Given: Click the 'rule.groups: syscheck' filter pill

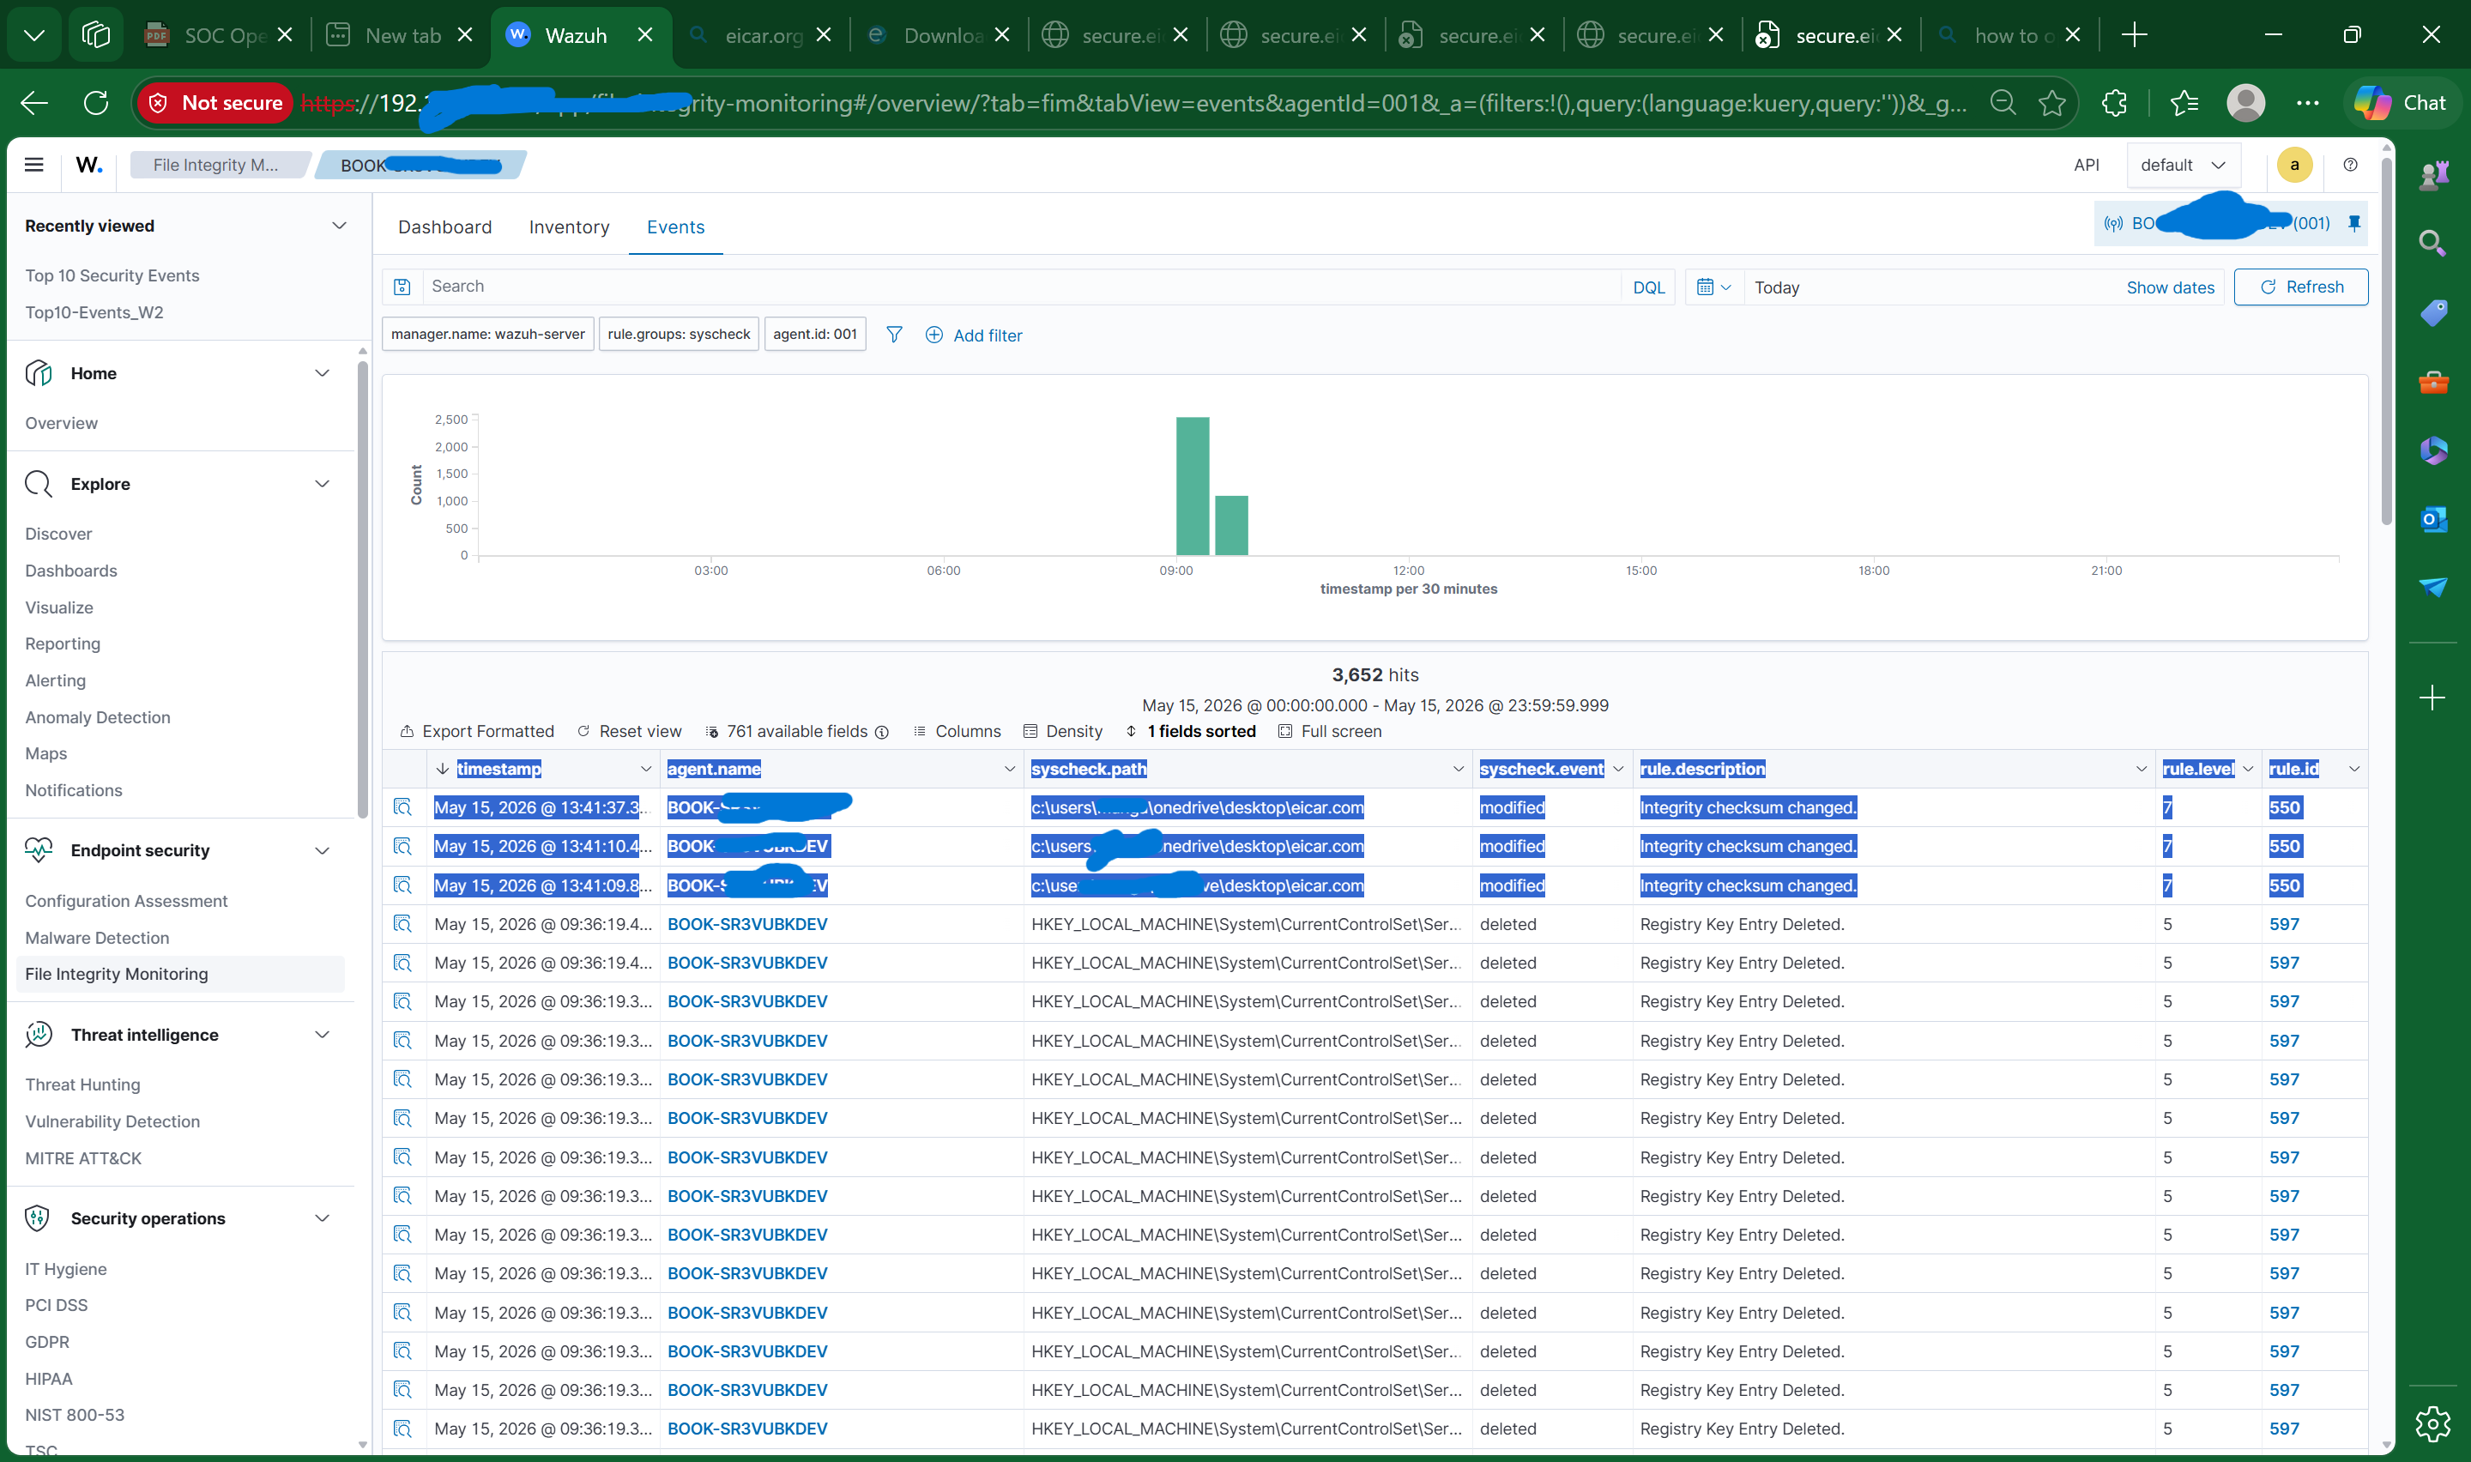Looking at the screenshot, I should click(x=679, y=334).
